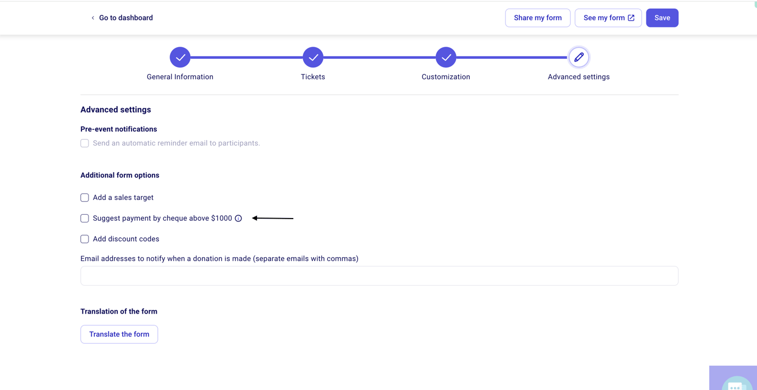Click the back chevron beside Go to dashboard

click(92, 18)
